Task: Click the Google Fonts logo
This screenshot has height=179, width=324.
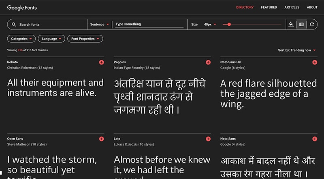Action: click(x=22, y=8)
